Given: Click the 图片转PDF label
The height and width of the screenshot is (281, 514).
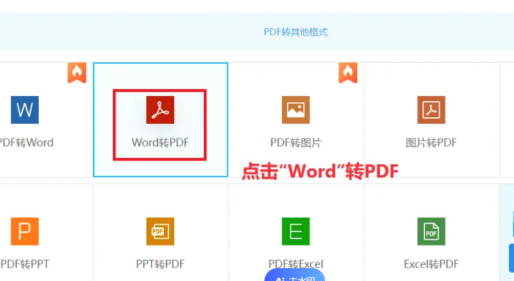Looking at the screenshot, I should [x=431, y=142].
